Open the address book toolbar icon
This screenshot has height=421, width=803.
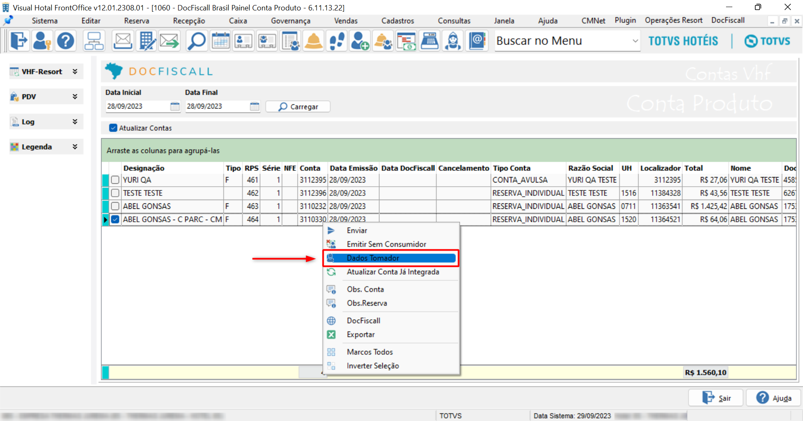477,41
